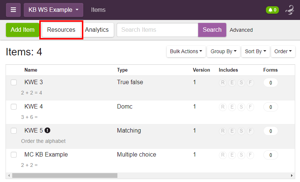
Task: Select the KWE 4 checkbox
Action: tap(14, 107)
